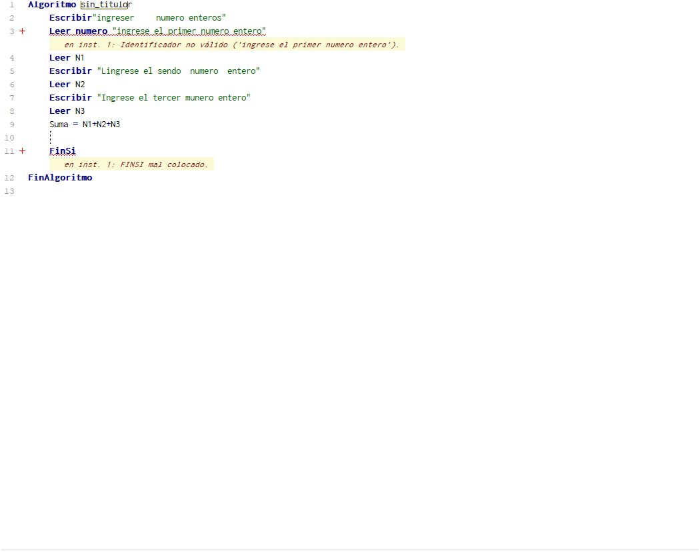The height and width of the screenshot is (552, 700).
Task: Place cursor after 'Leer N1'
Action: pyautogui.click(x=85, y=58)
